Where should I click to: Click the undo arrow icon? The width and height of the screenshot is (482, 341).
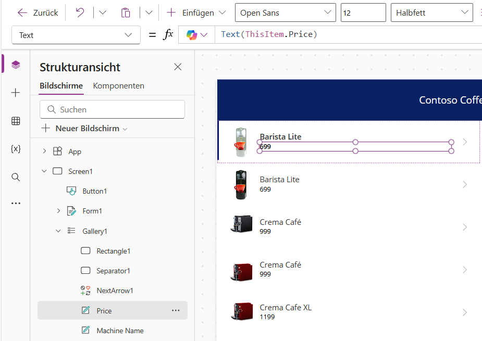click(80, 12)
